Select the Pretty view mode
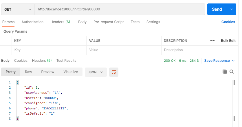 pyautogui.click(x=11, y=72)
